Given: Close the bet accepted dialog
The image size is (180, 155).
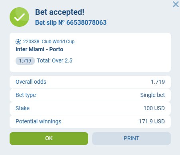Looking at the screenshot, I should point(176,4).
